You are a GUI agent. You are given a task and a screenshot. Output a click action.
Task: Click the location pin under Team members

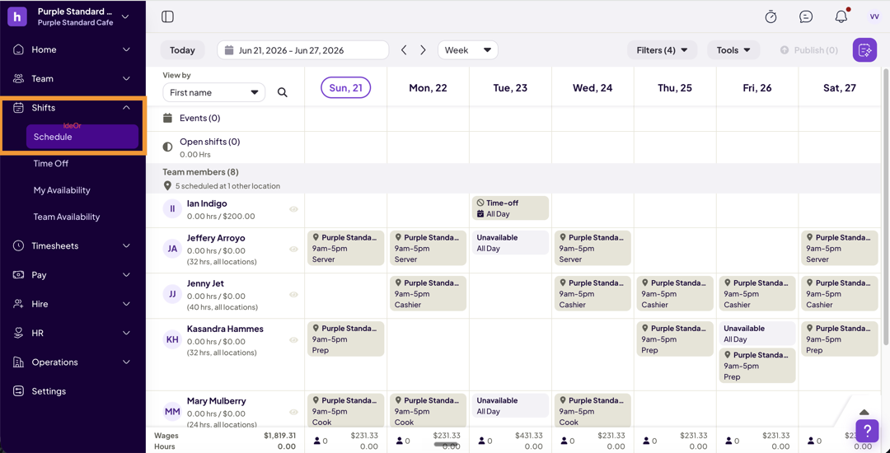coord(167,186)
